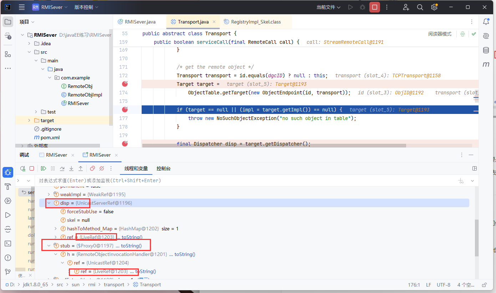The image size is (496, 293).
Task: Click the 阅读器模式 reader mode link
Action: coord(440,34)
